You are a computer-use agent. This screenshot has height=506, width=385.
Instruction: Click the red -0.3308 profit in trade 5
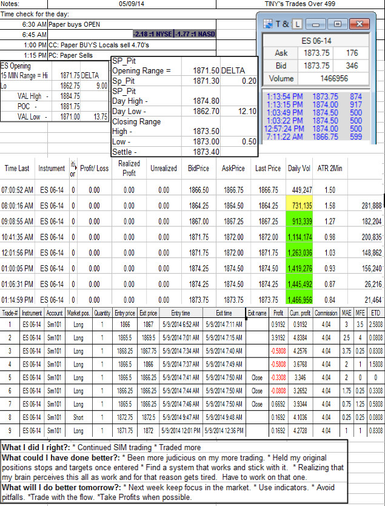click(x=278, y=377)
